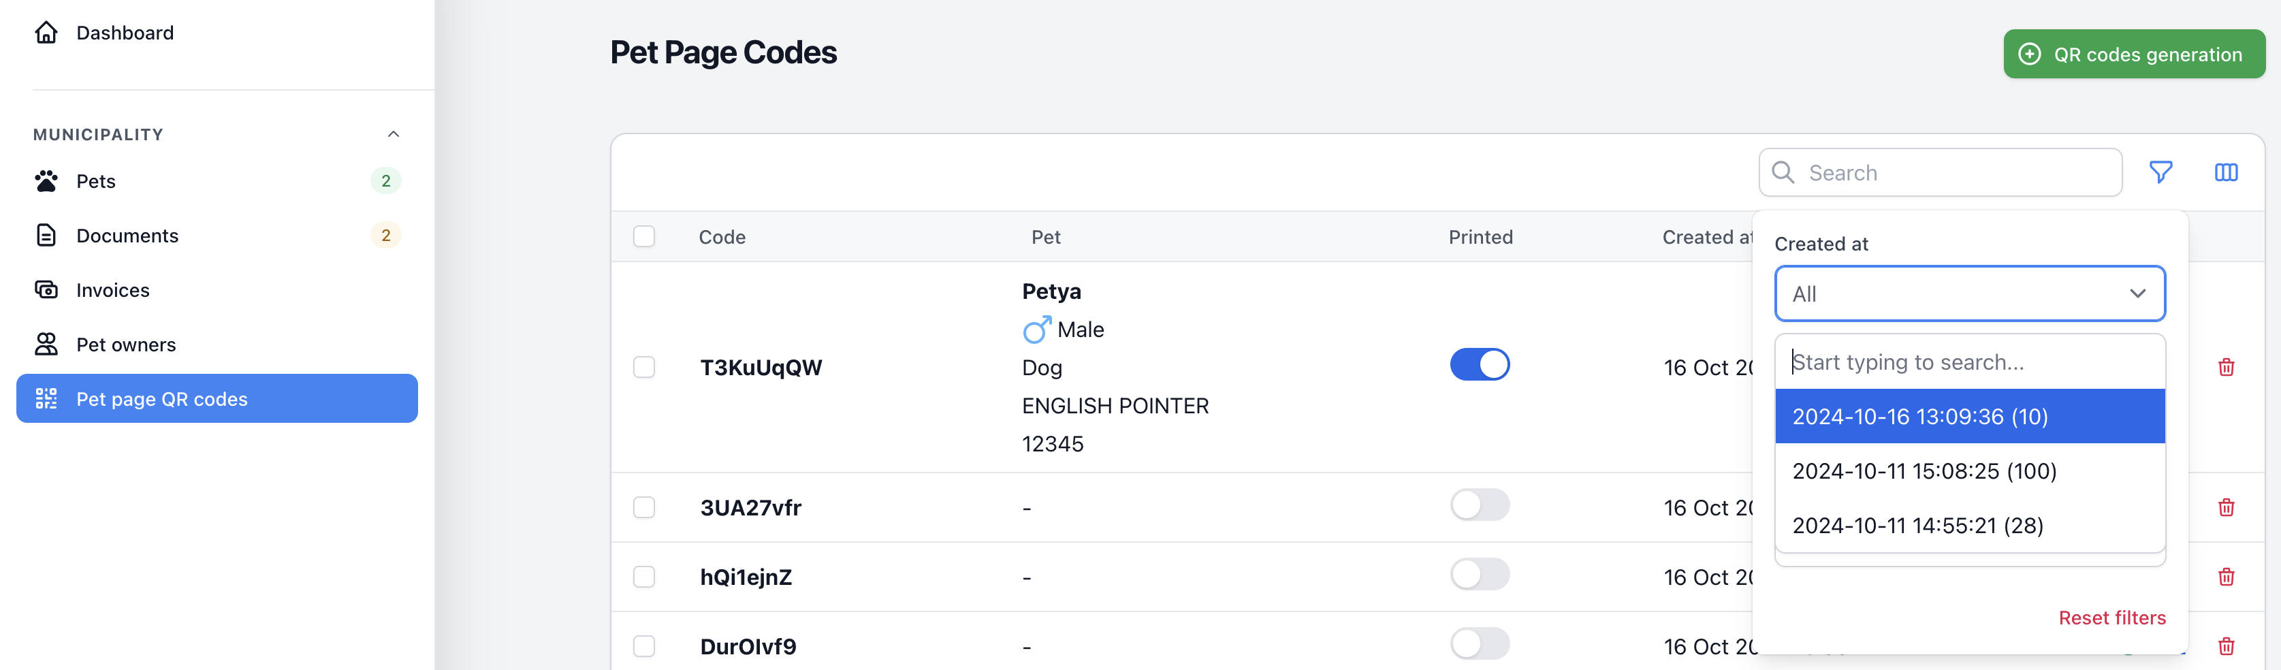
Task: Enable Printed toggle for 3UA27vfr
Action: [1480, 505]
